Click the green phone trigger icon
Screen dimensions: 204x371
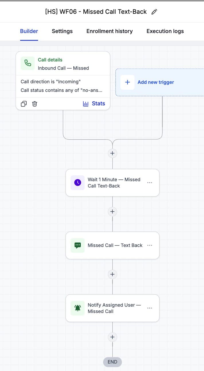coord(28,63)
